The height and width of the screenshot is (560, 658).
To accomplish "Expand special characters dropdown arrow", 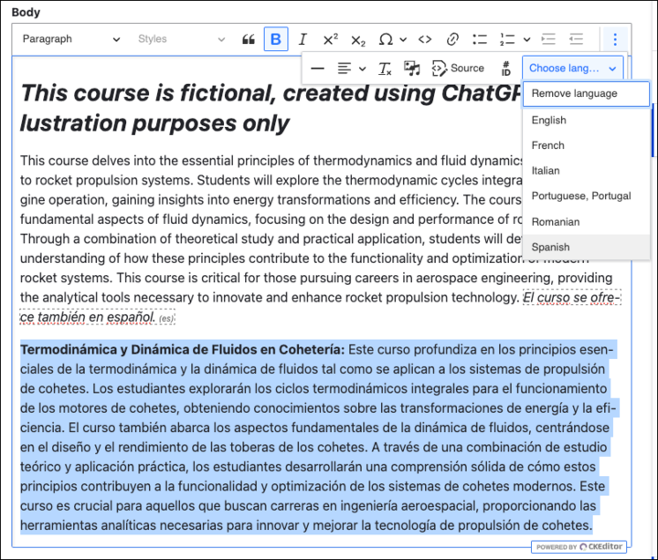I will click(403, 39).
